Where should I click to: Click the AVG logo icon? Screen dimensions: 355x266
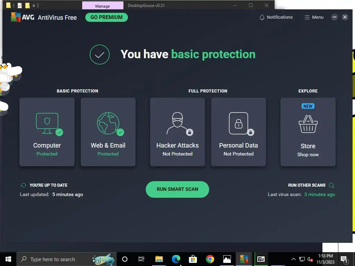(16, 17)
